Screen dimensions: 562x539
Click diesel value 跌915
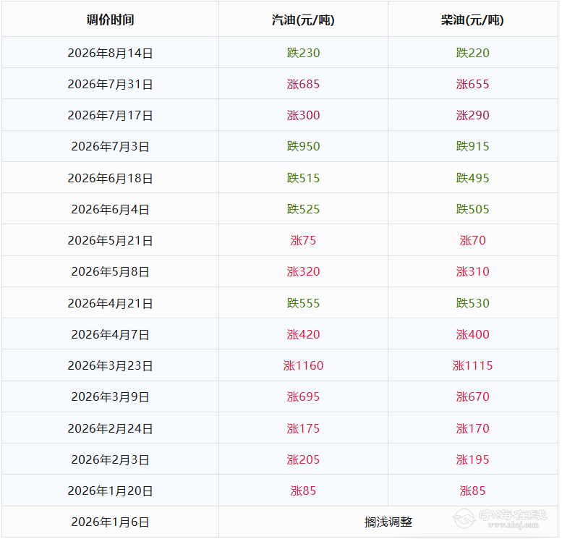click(x=472, y=146)
